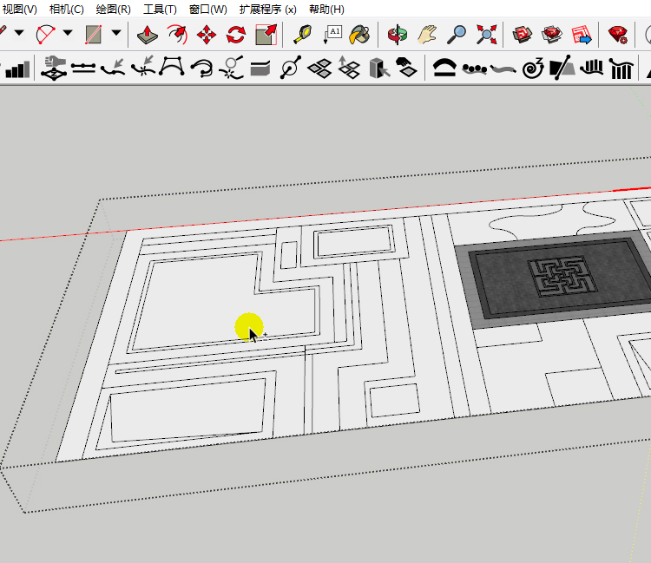Select the Orbit tool
The width and height of the screenshot is (651, 563).
pos(398,35)
